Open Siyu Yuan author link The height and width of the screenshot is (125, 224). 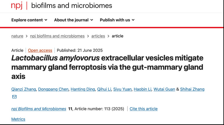click(122, 89)
